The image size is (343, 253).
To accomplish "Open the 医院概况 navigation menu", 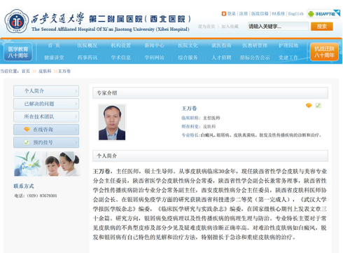I will pos(87,46).
